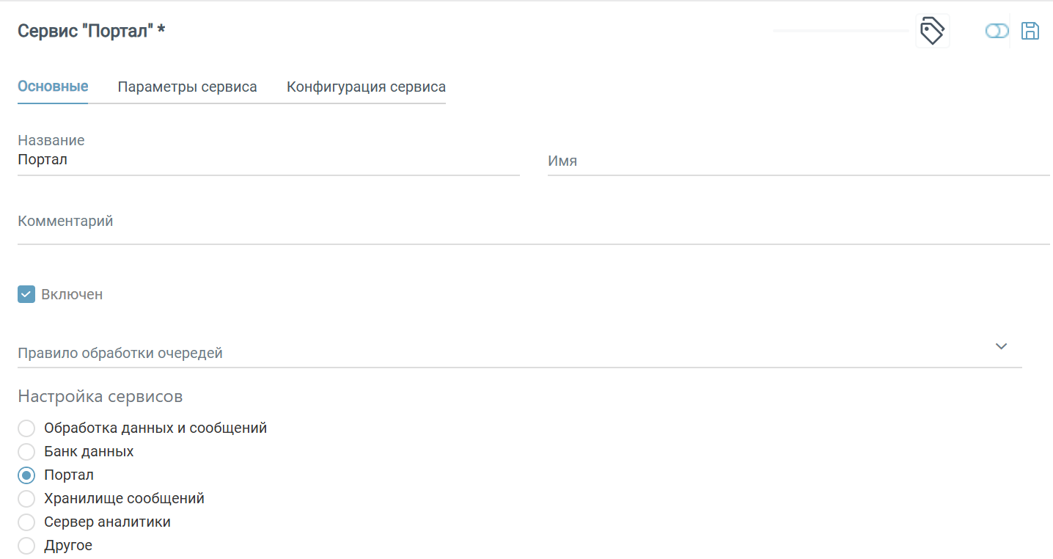Image resolution: width=1053 pixels, height=559 pixels.
Task: Open the Конфигурация сервиса tab
Action: click(x=366, y=87)
